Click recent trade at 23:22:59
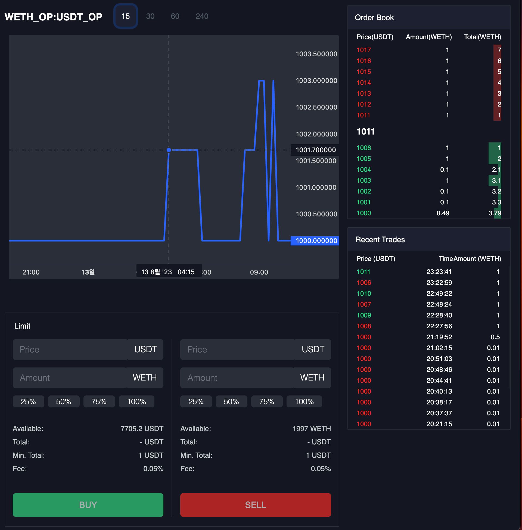 tap(428, 283)
